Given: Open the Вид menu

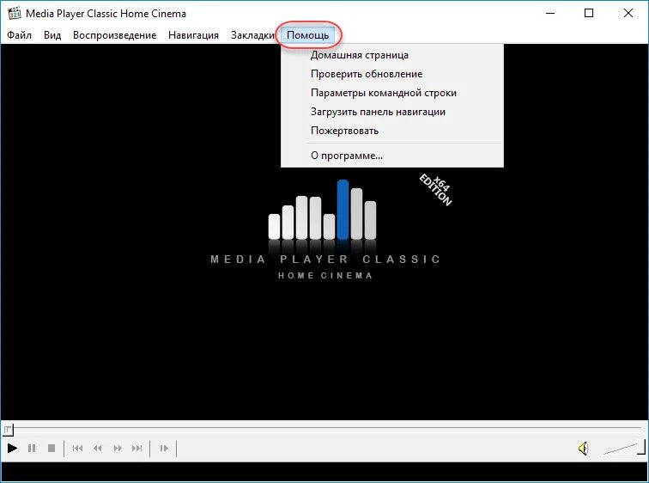Looking at the screenshot, I should tap(52, 35).
